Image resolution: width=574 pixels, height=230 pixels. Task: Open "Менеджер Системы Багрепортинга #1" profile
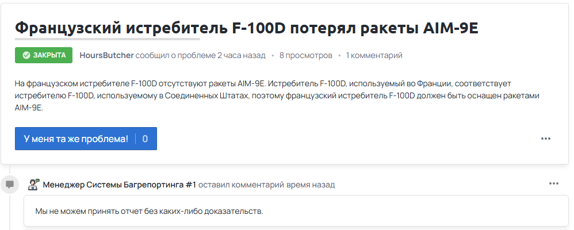tap(120, 185)
